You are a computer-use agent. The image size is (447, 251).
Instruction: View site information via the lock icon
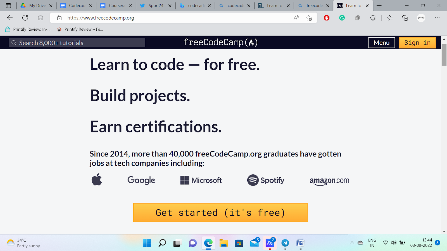[x=59, y=18]
